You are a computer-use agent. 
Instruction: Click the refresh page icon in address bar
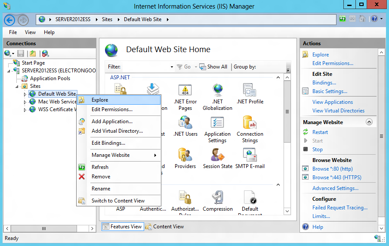(x=343, y=19)
